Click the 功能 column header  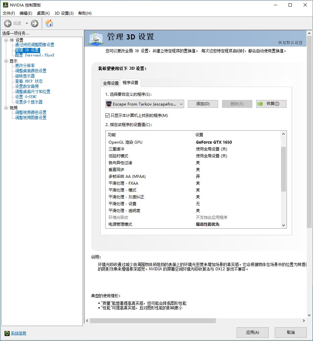coord(149,135)
